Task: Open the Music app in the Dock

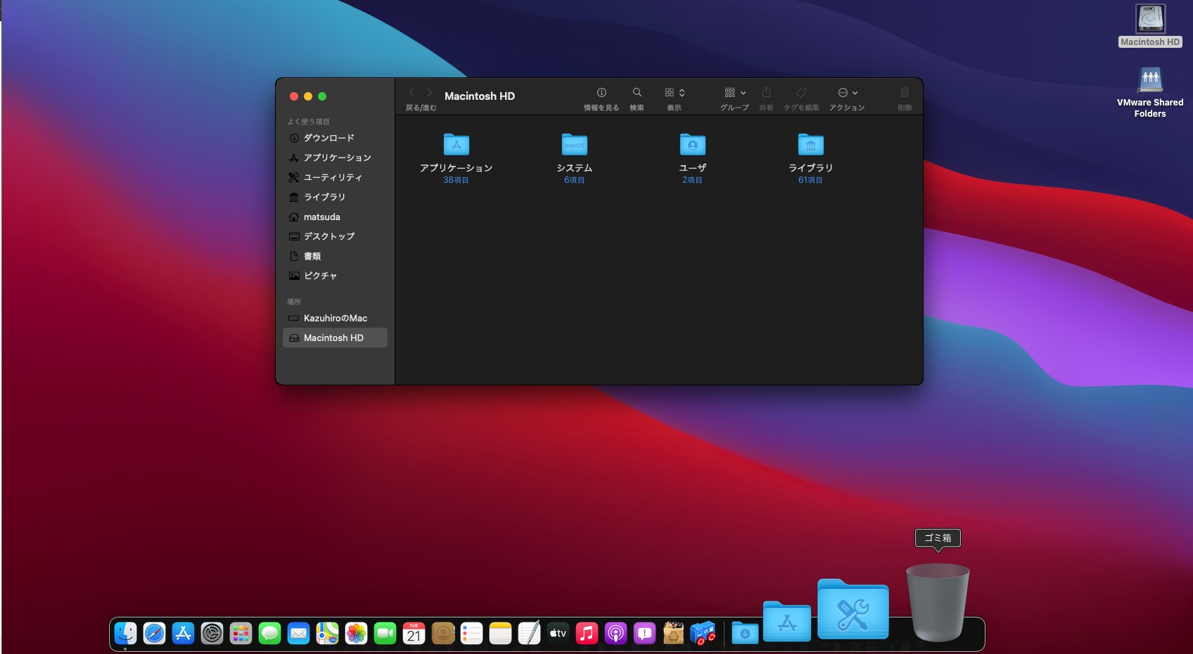Action: point(587,634)
